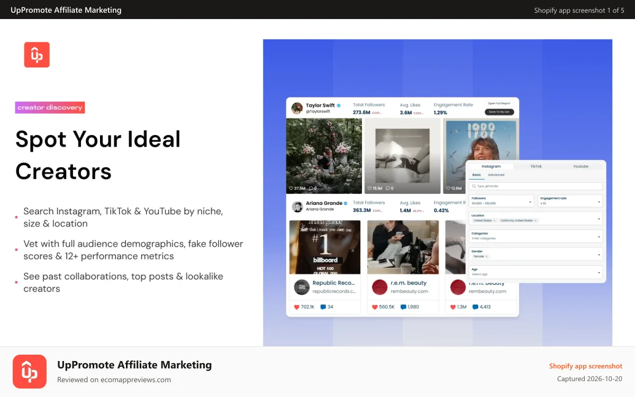The image size is (635, 397).
Task: Click the comment icon on the 15.1M post
Action: tap(388, 188)
